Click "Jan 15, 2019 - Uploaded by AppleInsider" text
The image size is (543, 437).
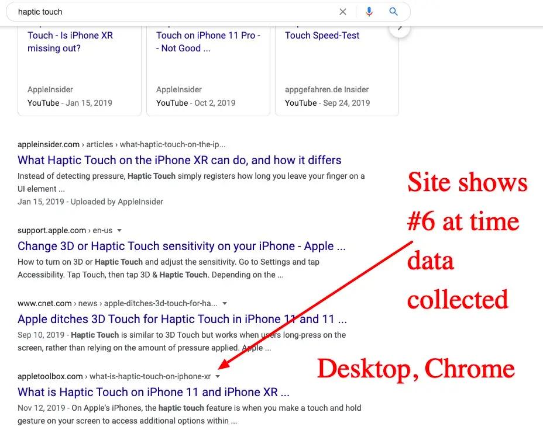point(90,202)
